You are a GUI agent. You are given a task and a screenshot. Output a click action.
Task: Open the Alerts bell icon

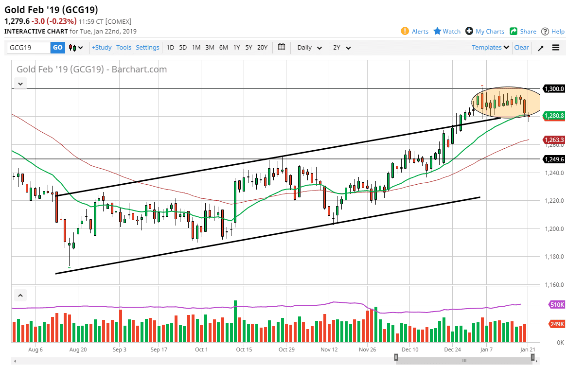[x=405, y=31]
